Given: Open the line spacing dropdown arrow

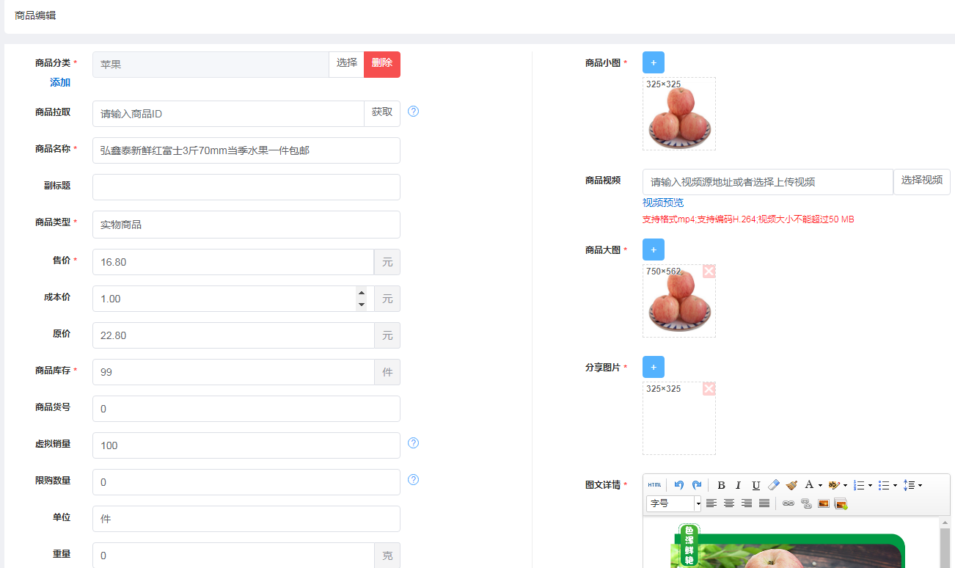Looking at the screenshot, I should (920, 485).
